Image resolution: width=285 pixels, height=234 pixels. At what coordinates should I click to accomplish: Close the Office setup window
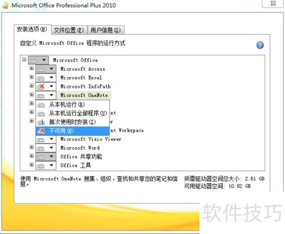(x=273, y=3)
